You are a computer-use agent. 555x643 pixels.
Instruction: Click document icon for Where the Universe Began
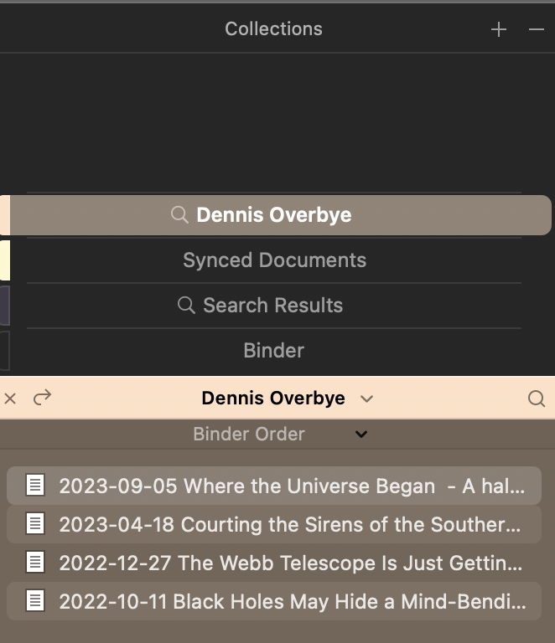tap(35, 485)
